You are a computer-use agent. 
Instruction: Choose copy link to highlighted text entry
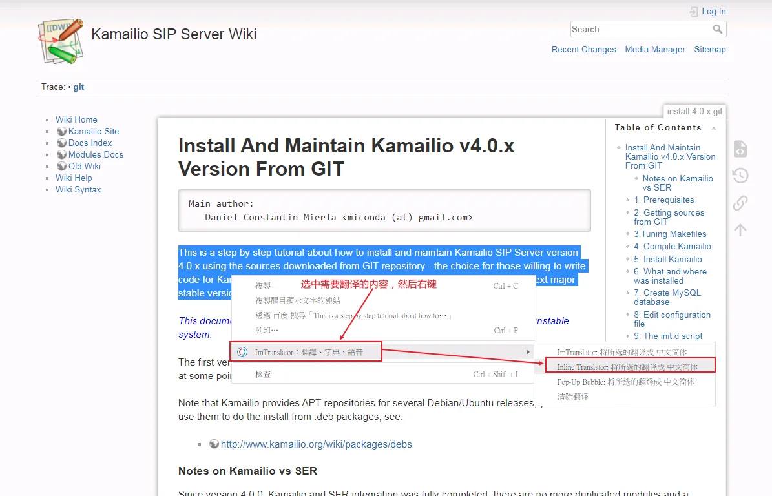click(383, 300)
